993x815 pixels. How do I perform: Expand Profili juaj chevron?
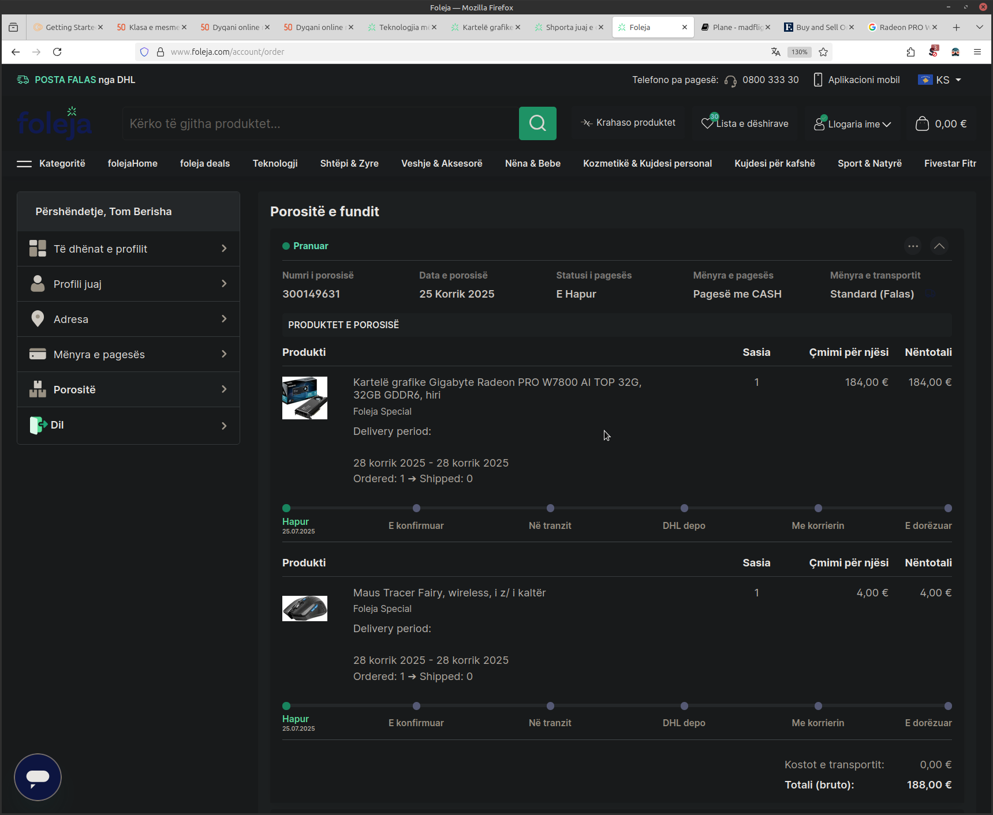(x=224, y=284)
